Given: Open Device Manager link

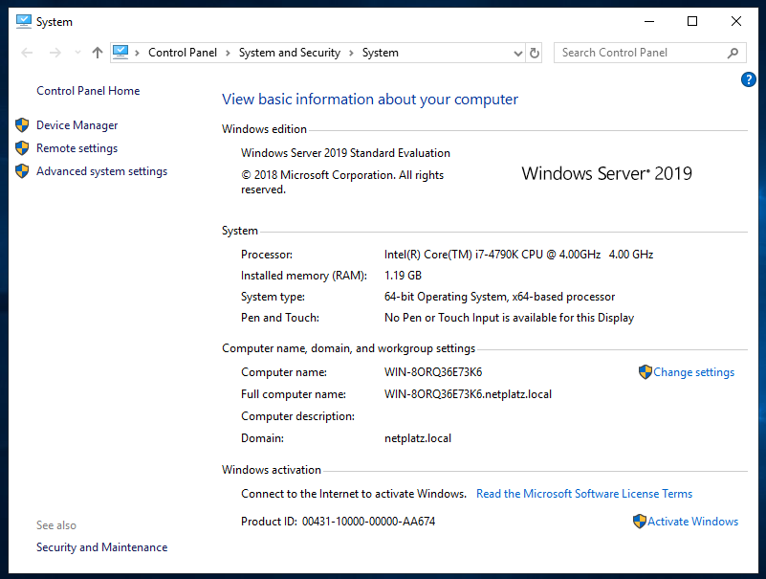Looking at the screenshot, I should coord(77,125).
